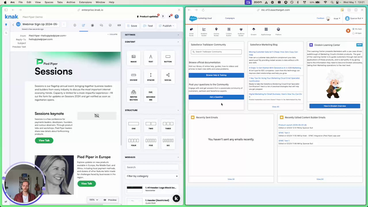Open SFMC Test 2 email link
The image size is (368, 207).
point(284,133)
